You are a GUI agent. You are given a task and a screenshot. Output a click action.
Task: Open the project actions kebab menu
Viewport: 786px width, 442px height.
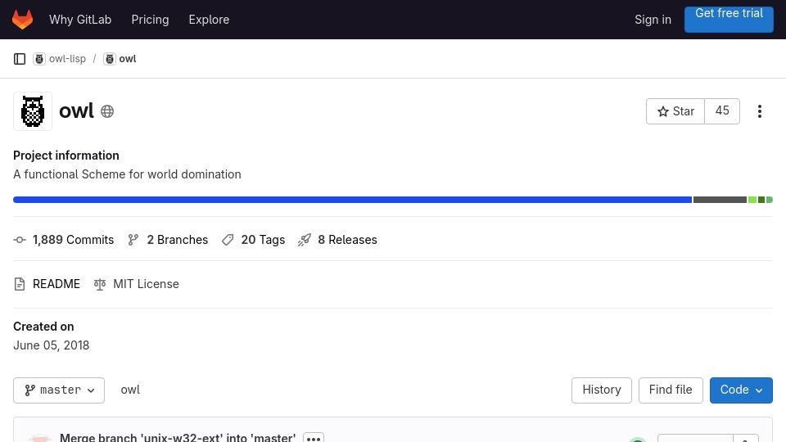(x=760, y=111)
